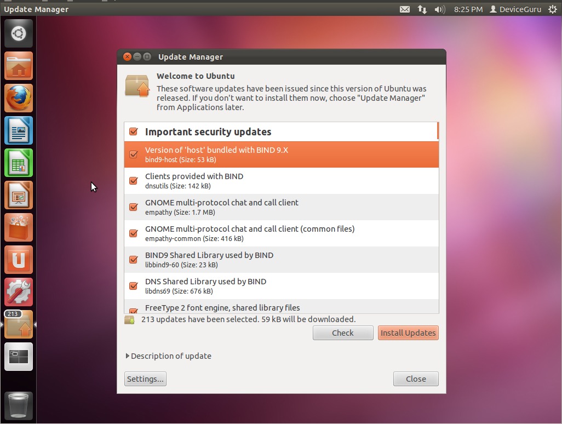Uncheck the libbind9-60 update checkbox
Viewport: 562px width, 424px height.
tap(133, 260)
